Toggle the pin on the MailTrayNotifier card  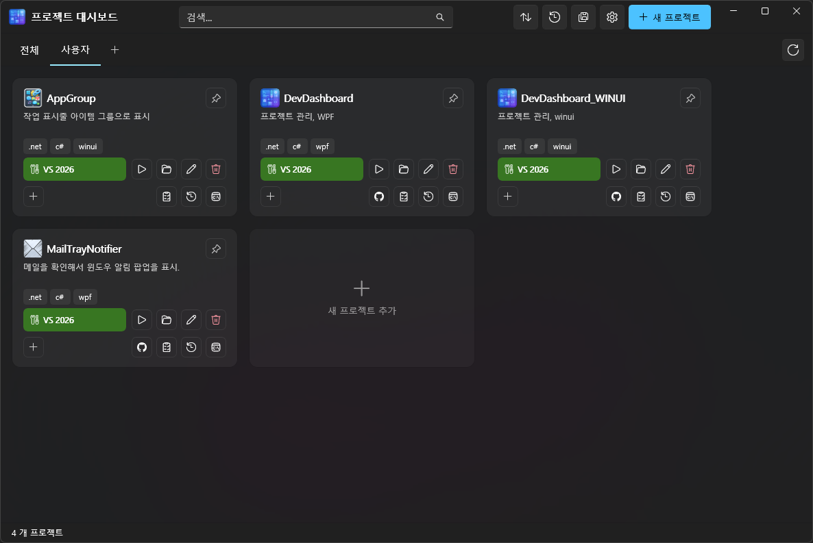(216, 249)
